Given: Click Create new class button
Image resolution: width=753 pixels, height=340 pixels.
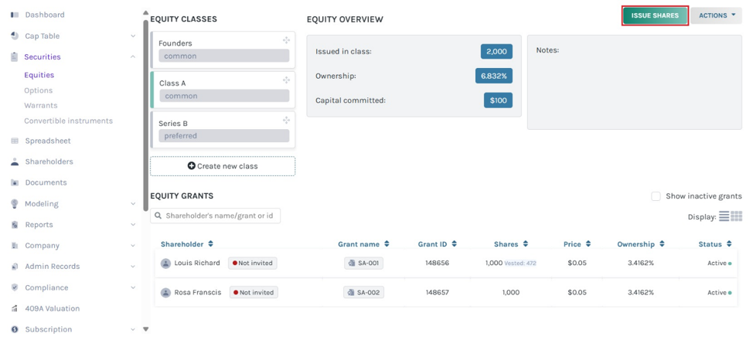Looking at the screenshot, I should (223, 166).
